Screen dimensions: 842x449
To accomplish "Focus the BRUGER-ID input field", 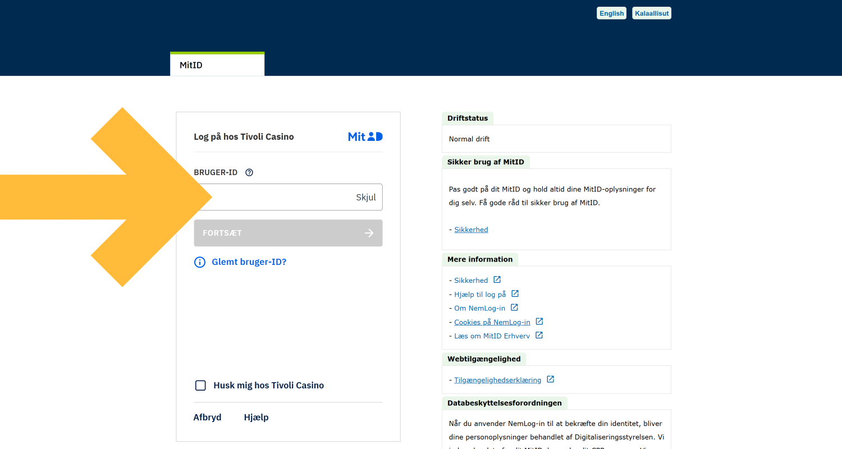I will point(288,197).
